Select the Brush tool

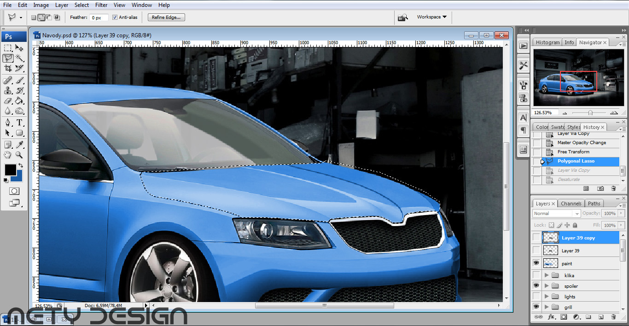(x=19, y=81)
